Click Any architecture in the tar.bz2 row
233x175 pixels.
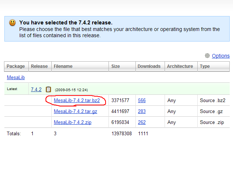click(171, 101)
